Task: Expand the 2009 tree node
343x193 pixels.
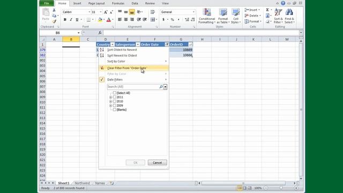Action: coord(111,106)
